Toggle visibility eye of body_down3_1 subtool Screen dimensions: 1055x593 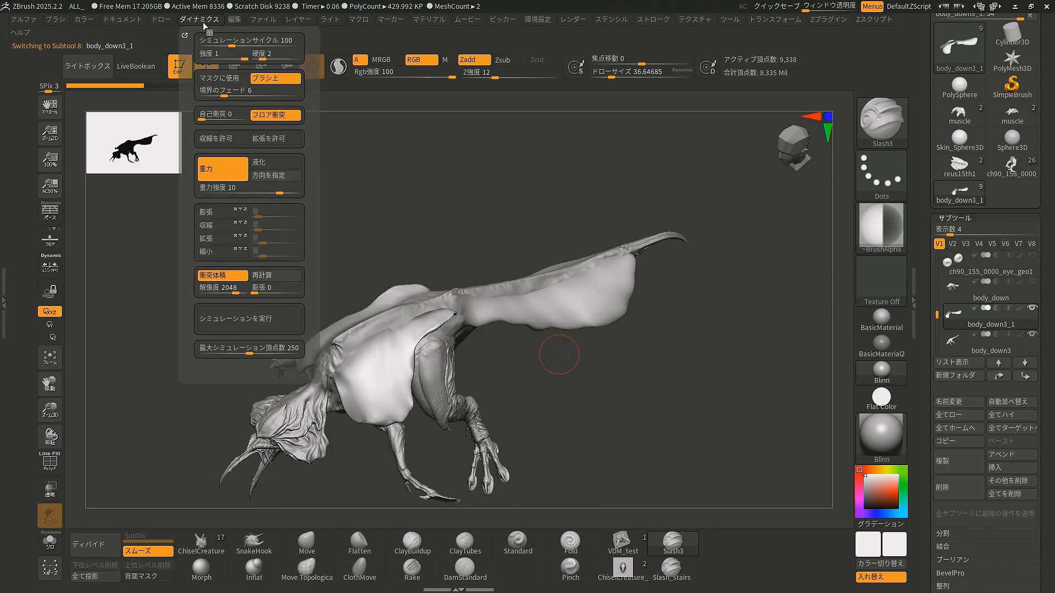click(1032, 307)
